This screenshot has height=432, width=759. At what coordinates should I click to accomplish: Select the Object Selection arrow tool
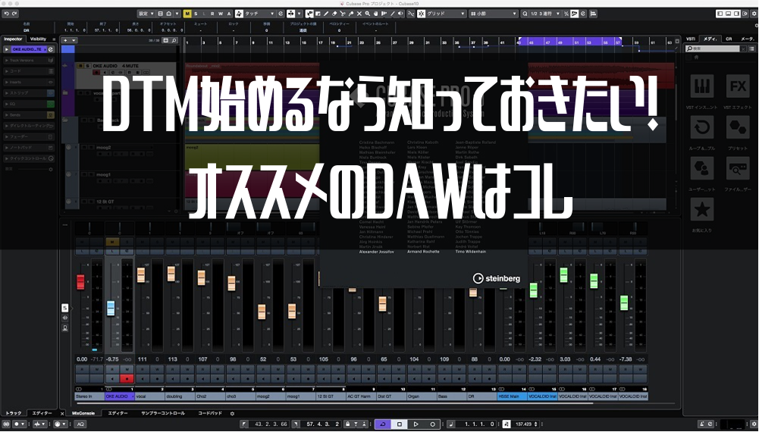(x=309, y=14)
